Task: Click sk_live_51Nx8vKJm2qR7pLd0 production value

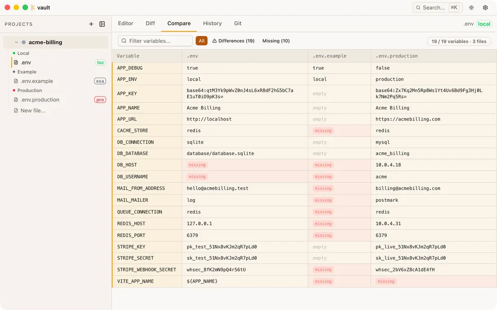Action: pos(411,258)
